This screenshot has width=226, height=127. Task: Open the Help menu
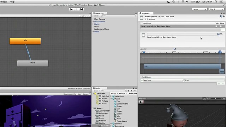point(12,1)
